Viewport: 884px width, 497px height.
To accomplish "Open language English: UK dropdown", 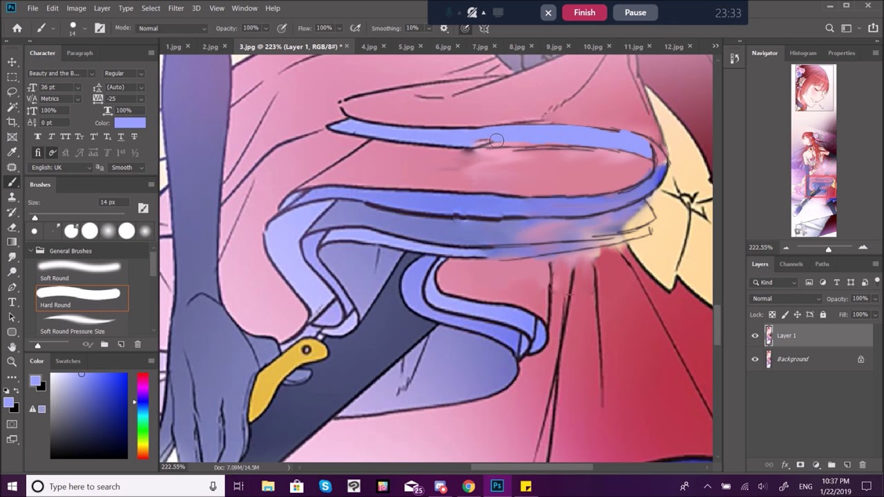I will (x=61, y=168).
